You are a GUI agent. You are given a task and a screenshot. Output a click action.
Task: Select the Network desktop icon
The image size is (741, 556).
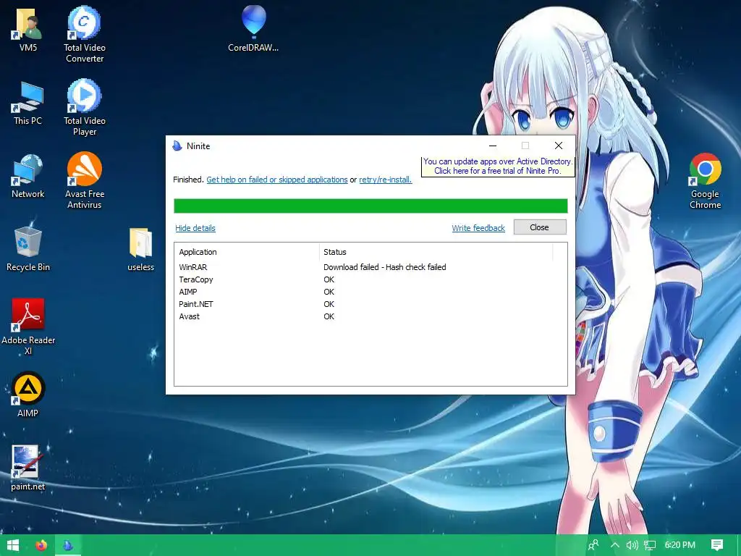click(28, 176)
